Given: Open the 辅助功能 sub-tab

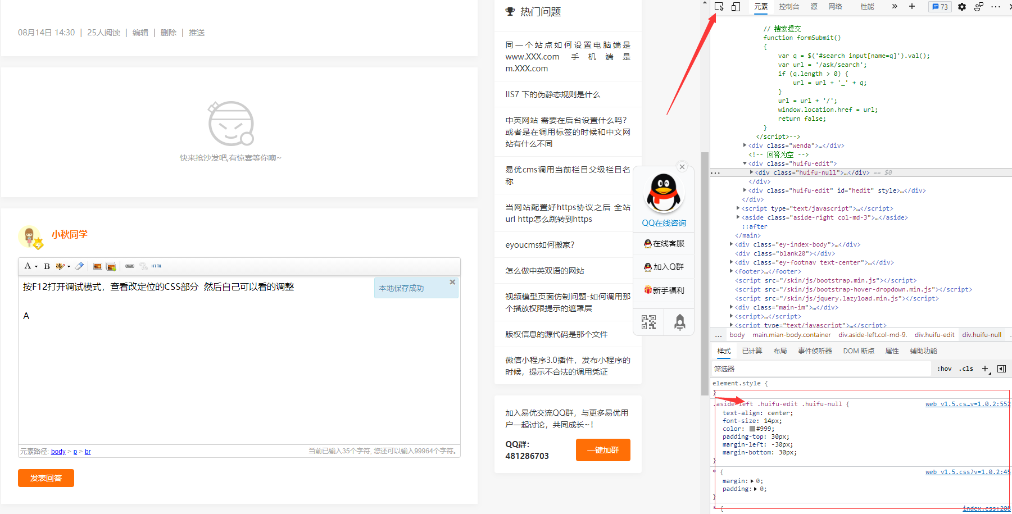Looking at the screenshot, I should click(923, 351).
